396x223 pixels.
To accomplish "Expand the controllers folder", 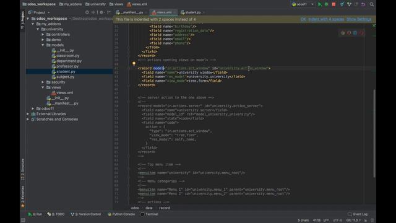I will pyautogui.click(x=43, y=35).
